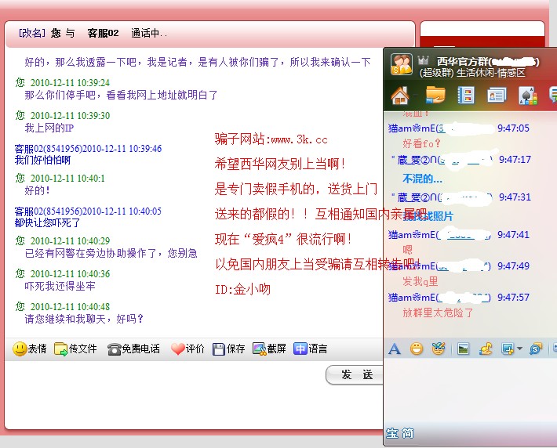Expand the screenshot options dropdown arrow
Image resolution: width=557 pixels, height=448 pixels.
click(519, 349)
